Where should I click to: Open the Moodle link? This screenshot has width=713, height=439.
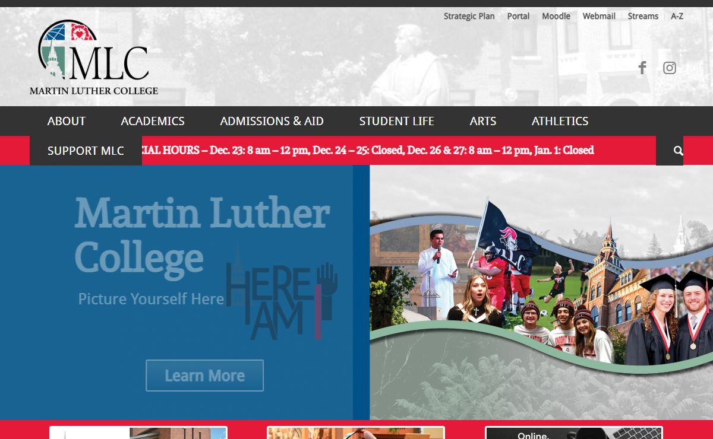pos(556,16)
